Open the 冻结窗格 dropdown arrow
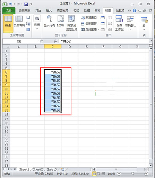Viewport: 155px width, 178px height. coord(98,29)
